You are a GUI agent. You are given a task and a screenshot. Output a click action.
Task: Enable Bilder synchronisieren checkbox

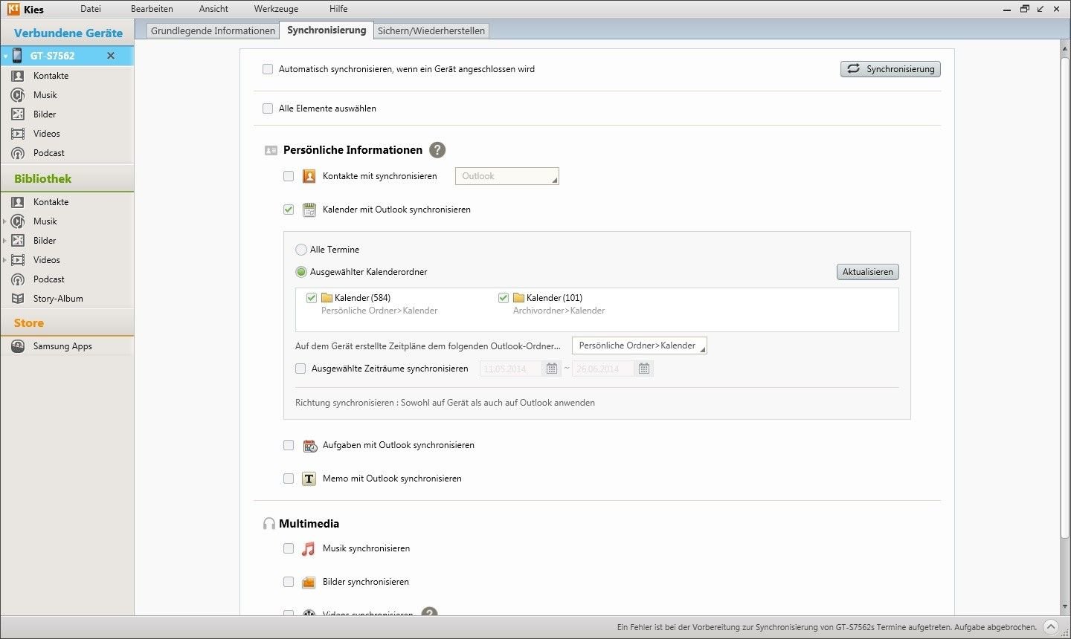click(x=289, y=582)
